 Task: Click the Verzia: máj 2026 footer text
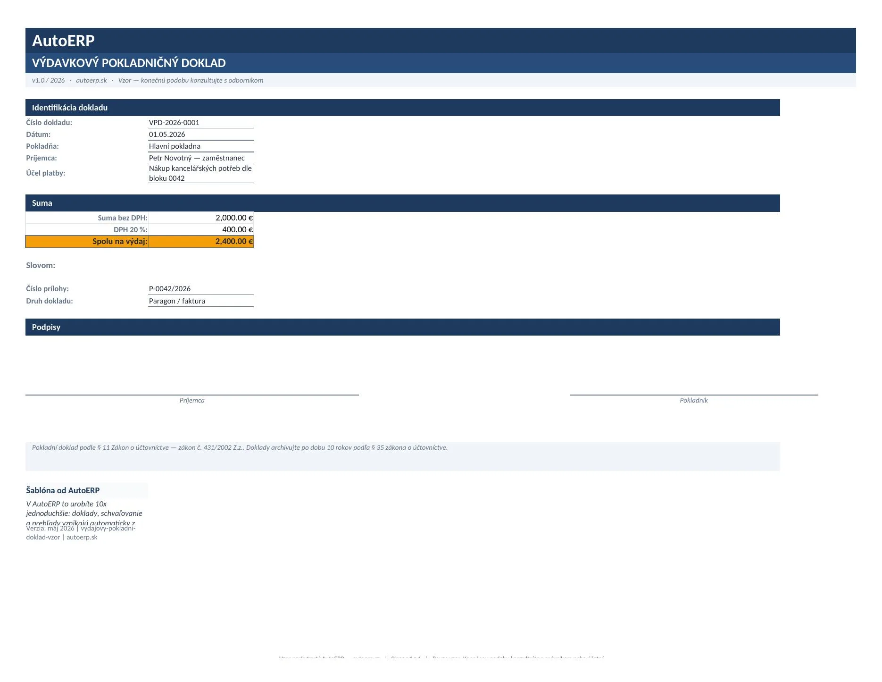point(81,533)
